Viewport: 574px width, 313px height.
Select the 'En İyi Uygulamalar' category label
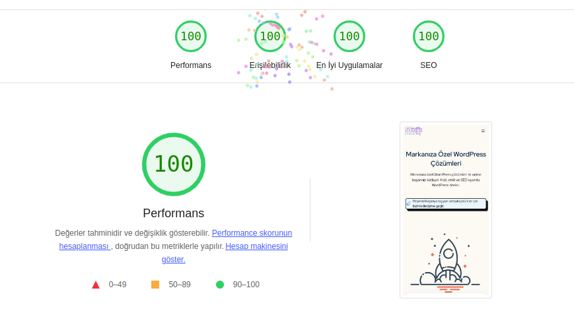tap(349, 65)
